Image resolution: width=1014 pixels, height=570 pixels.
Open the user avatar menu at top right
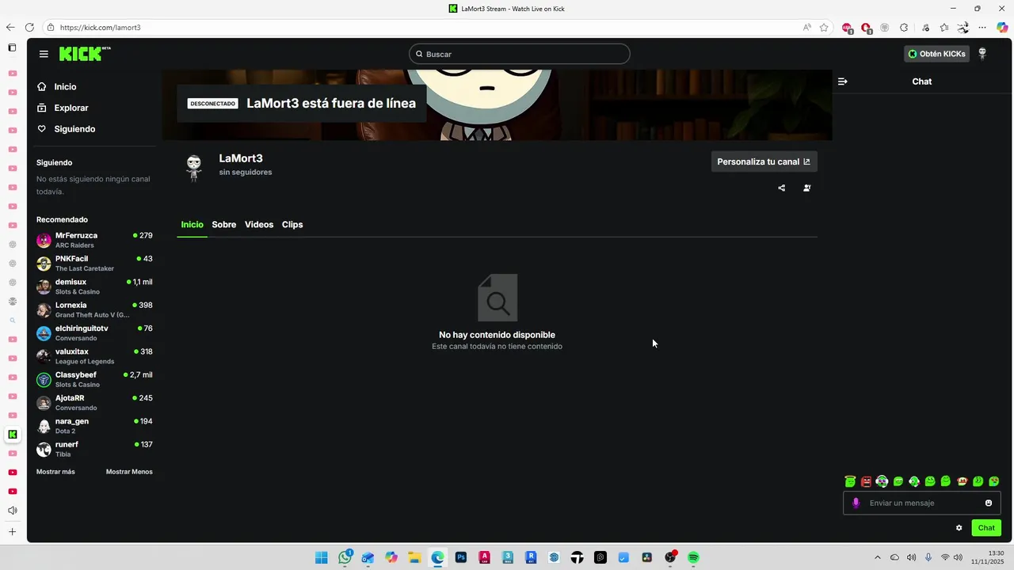point(982,54)
